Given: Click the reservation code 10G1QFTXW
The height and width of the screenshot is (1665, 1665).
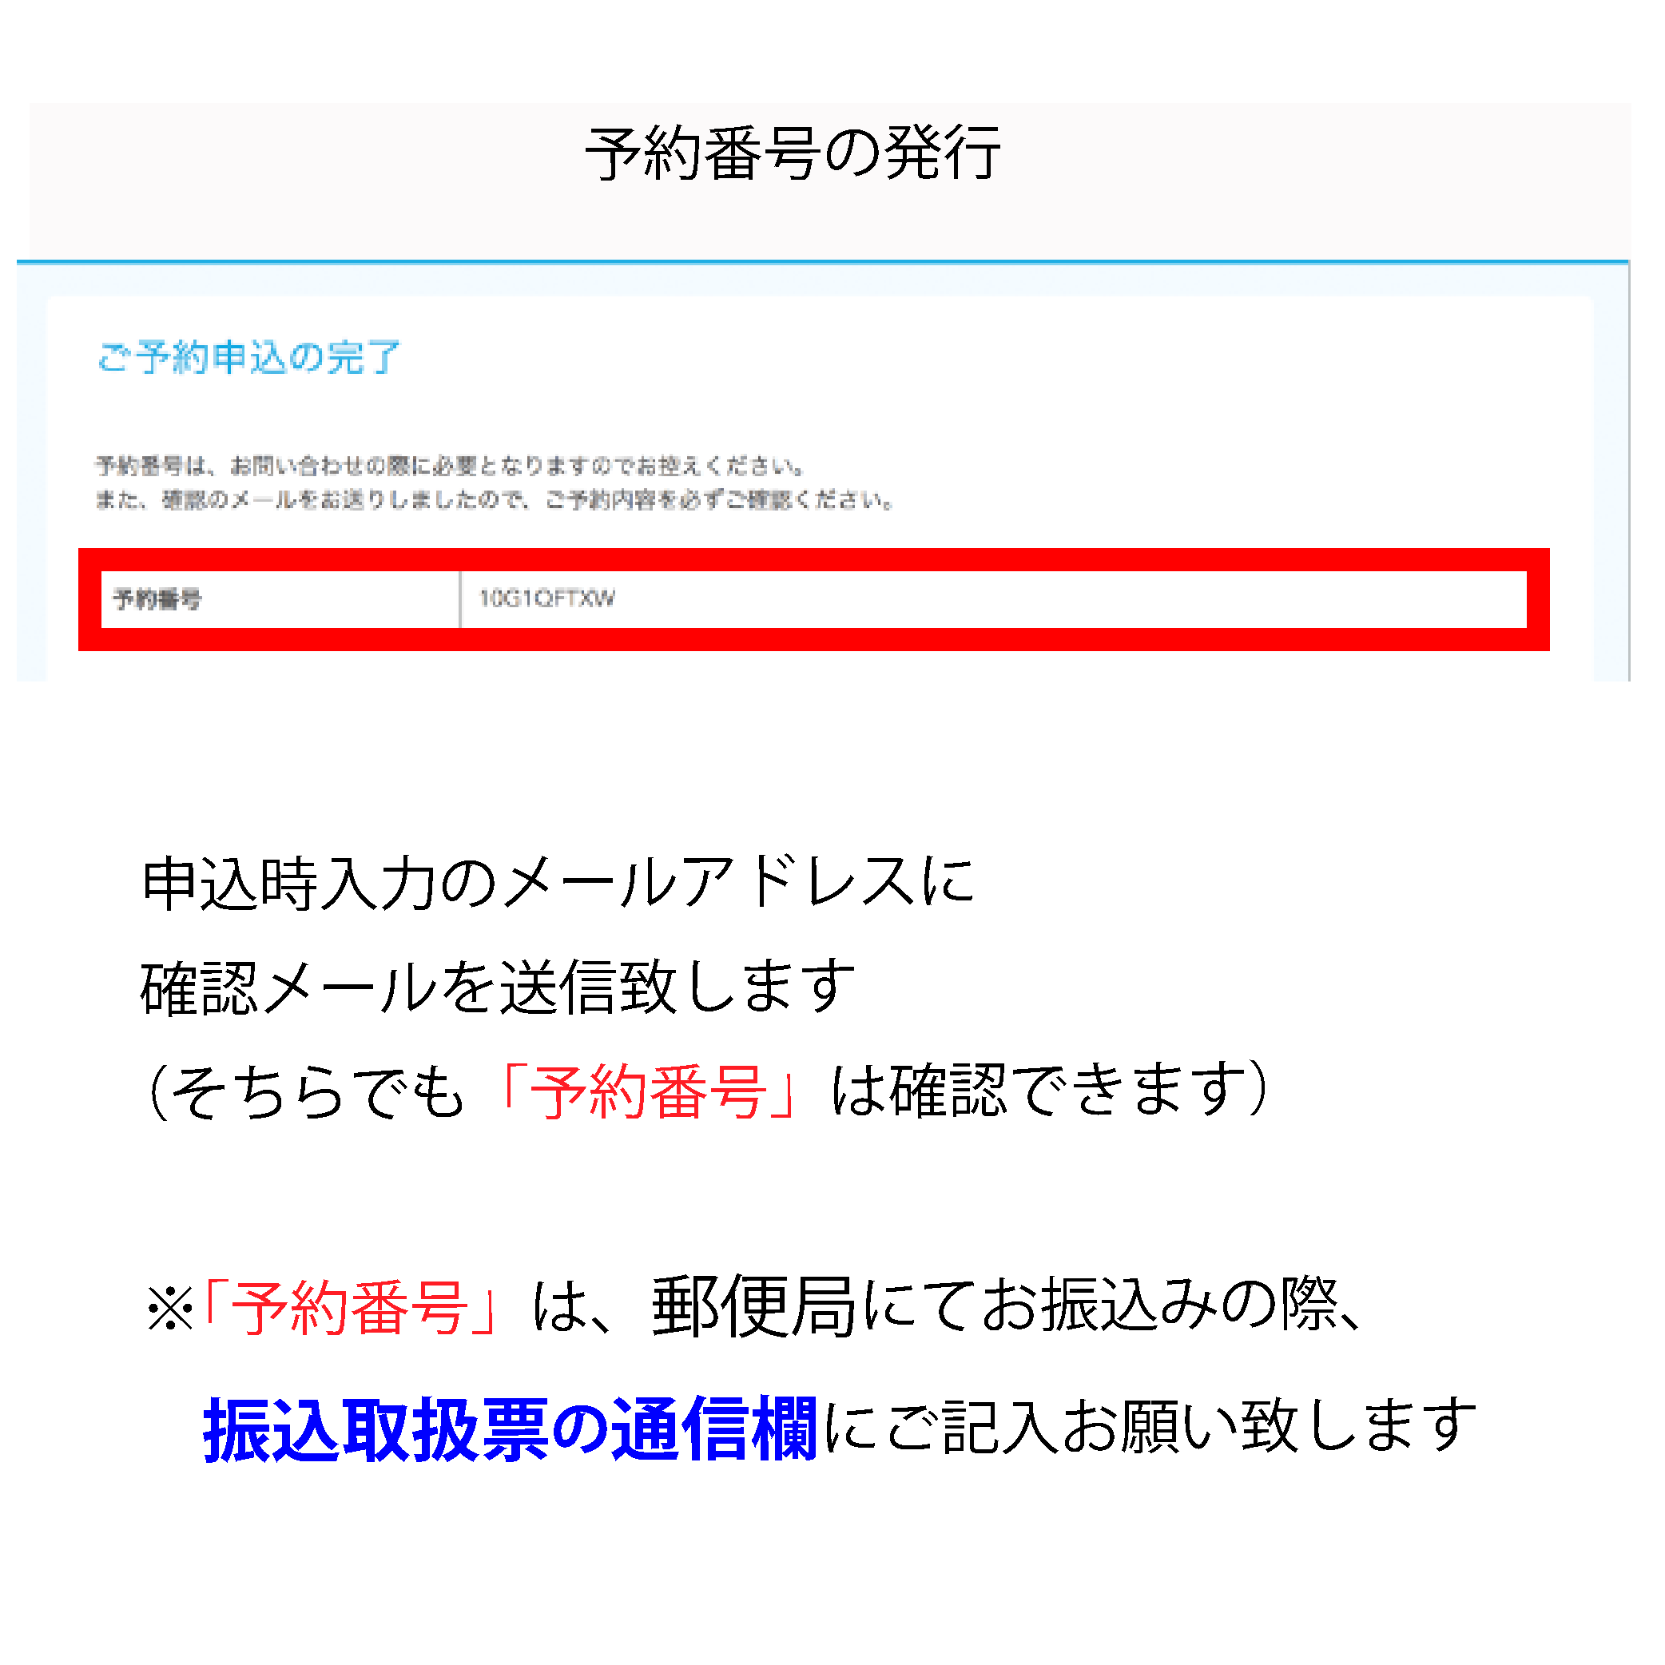Looking at the screenshot, I should coord(547,598).
